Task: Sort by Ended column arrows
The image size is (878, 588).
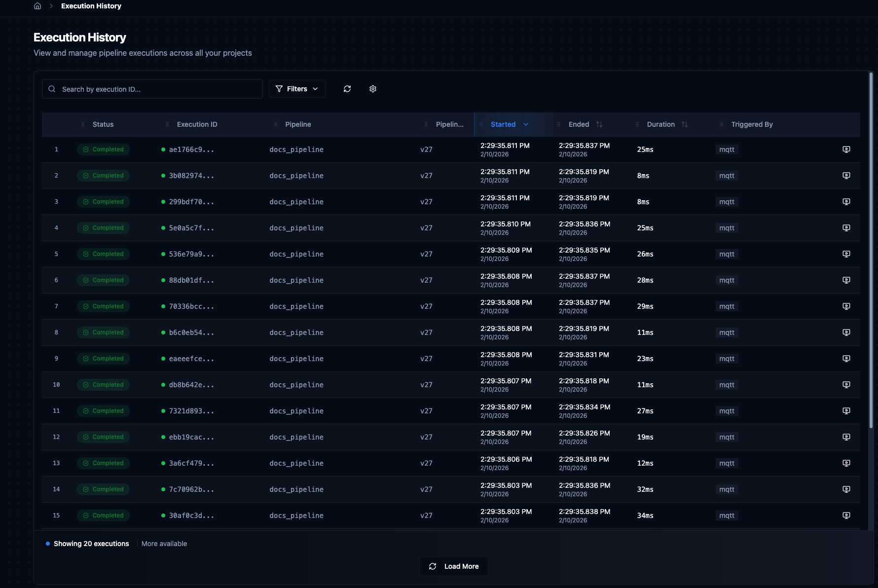Action: click(x=599, y=124)
